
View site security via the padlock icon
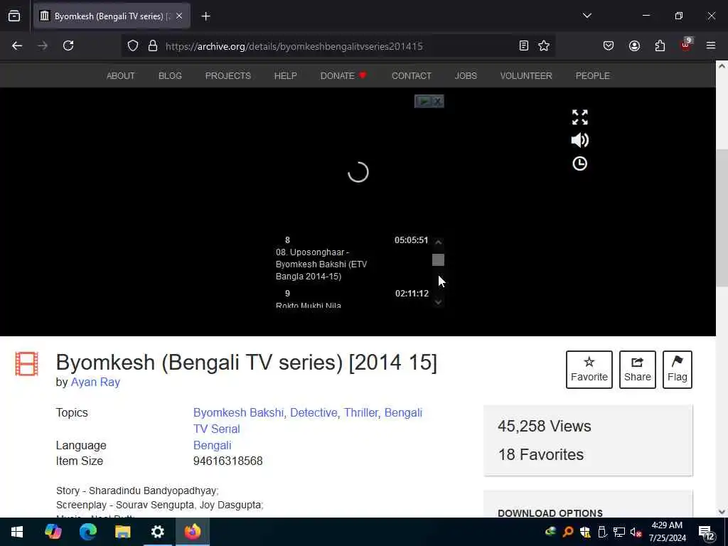pyautogui.click(x=153, y=46)
